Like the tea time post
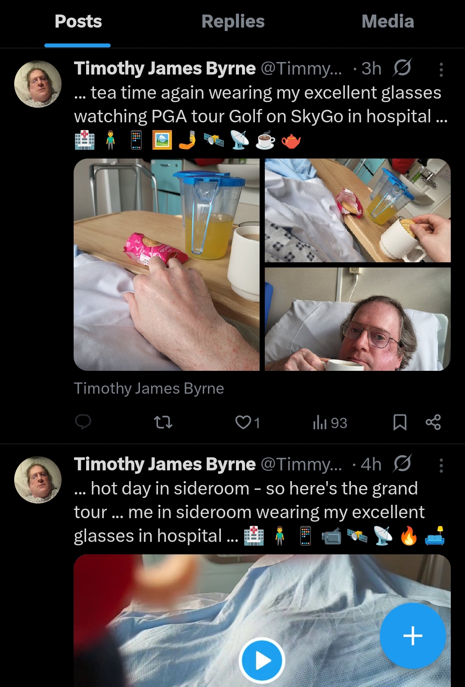Image resolution: width=465 pixels, height=687 pixels. point(248,423)
